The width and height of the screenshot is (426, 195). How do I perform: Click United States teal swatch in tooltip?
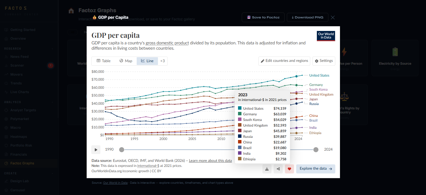(240, 108)
